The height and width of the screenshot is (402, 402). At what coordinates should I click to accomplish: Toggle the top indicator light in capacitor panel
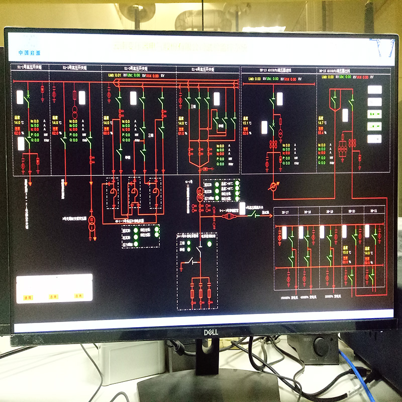(189, 243)
